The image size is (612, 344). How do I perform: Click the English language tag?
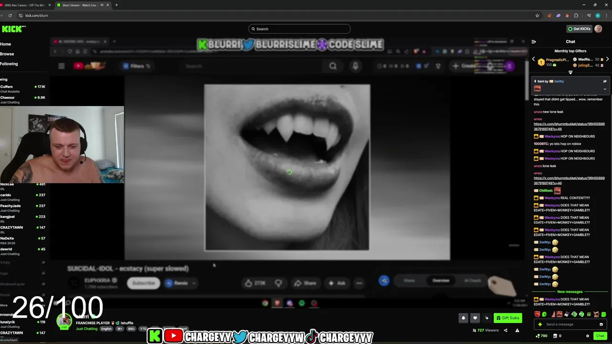click(106, 329)
